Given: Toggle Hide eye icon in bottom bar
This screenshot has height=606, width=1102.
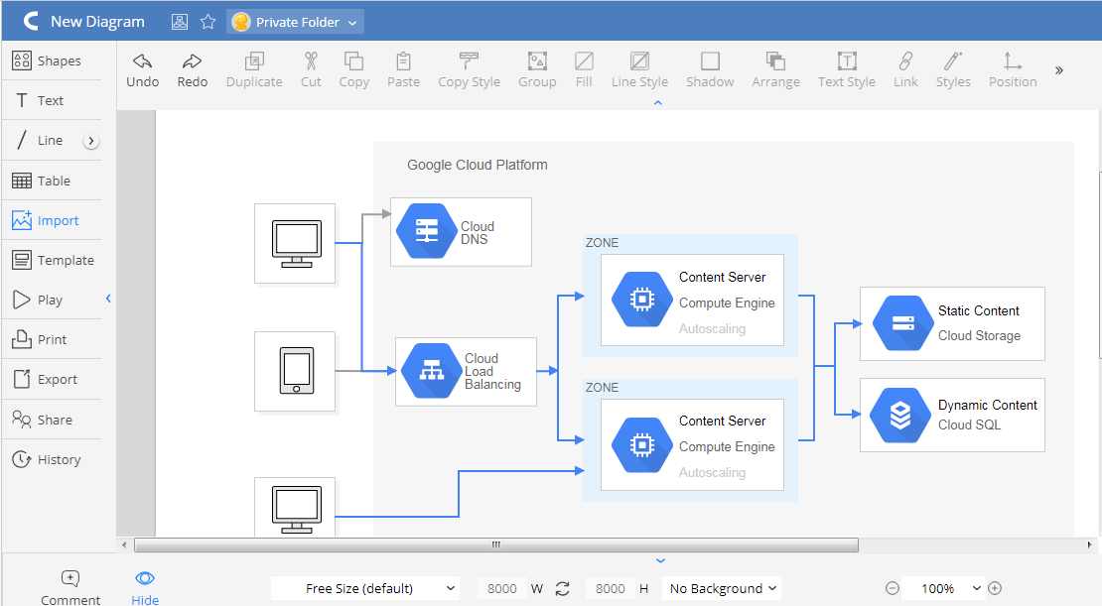Looking at the screenshot, I should point(145,578).
